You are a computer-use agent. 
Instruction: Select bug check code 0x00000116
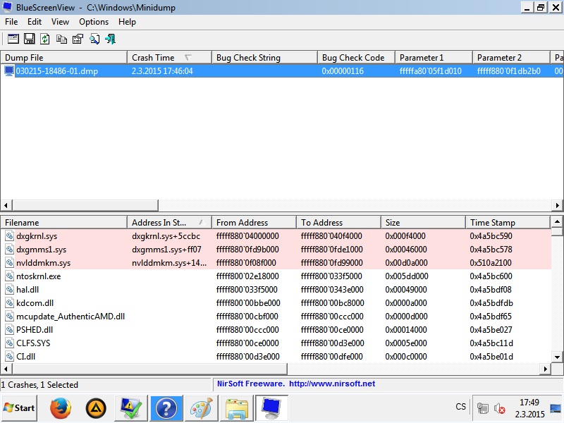pos(343,71)
